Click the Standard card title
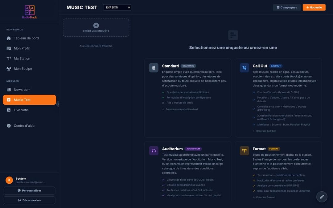 coord(170,66)
